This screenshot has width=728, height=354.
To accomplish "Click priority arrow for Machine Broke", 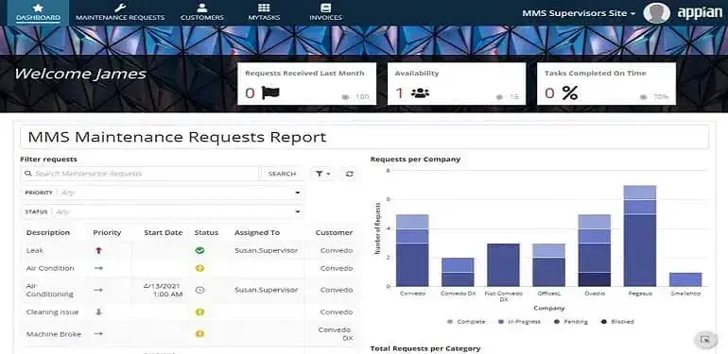I will point(98,333).
